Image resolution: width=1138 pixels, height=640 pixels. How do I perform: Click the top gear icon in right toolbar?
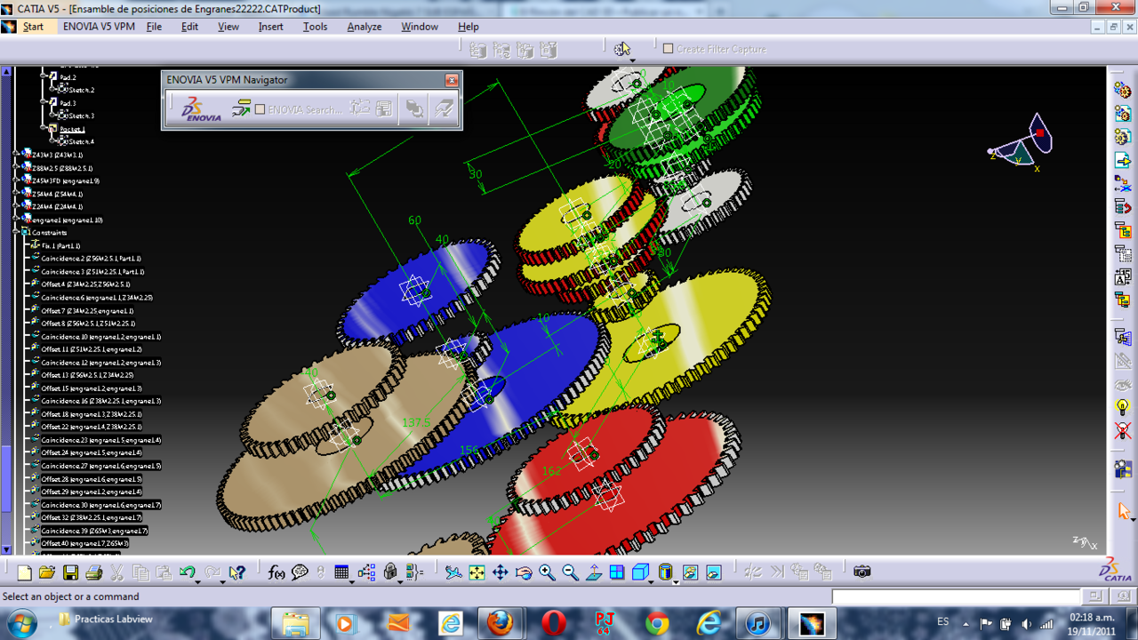(x=1123, y=91)
